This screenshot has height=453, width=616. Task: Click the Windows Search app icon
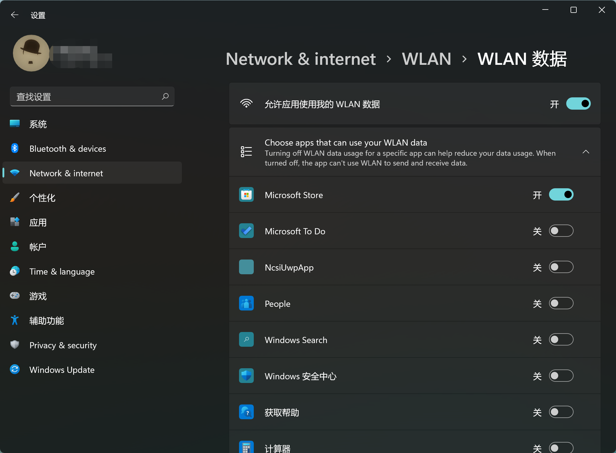pyautogui.click(x=246, y=340)
